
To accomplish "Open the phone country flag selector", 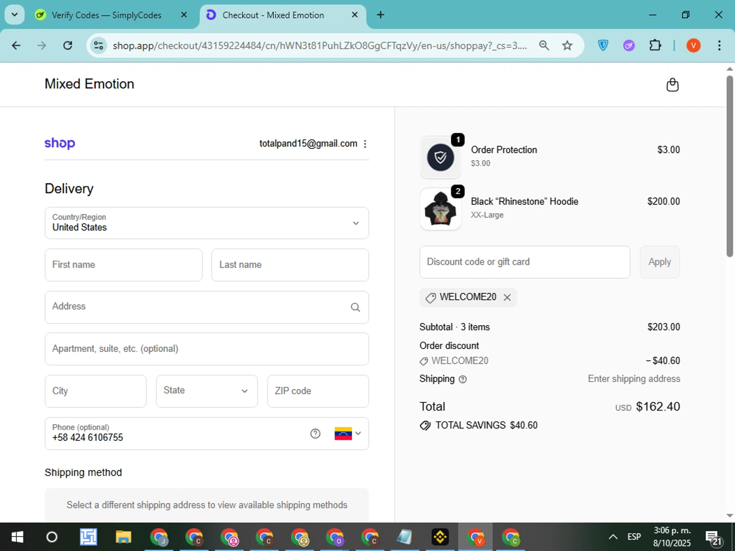I will (x=348, y=433).
